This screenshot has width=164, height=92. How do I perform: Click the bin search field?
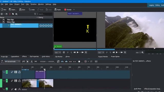pyautogui.click(x=45, y=14)
